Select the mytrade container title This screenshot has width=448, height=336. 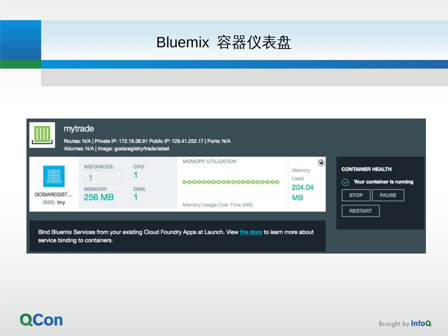coord(79,129)
